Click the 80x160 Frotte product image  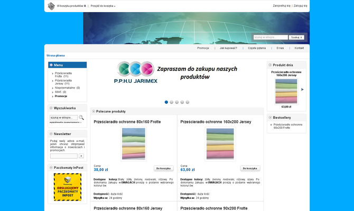click(x=134, y=144)
